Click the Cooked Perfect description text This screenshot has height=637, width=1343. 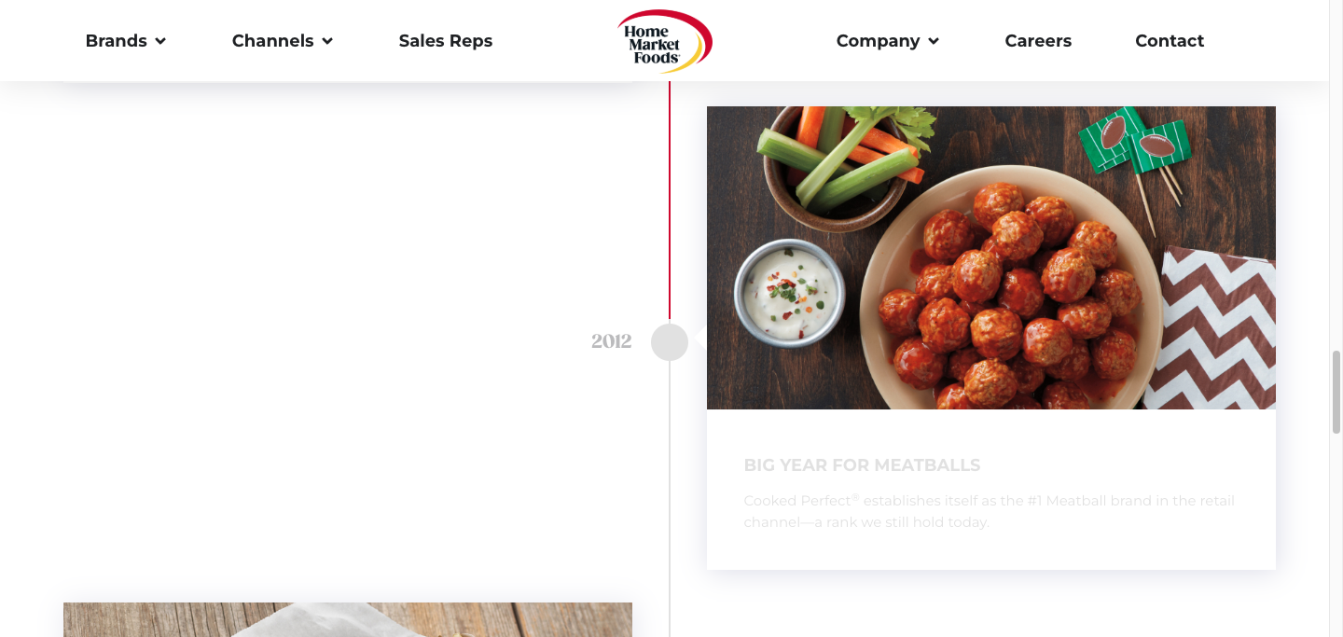click(x=989, y=511)
